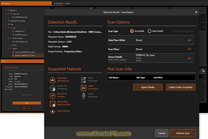Screen dimensions: 208x139
Task: Click the Native Video Player Available icon
Action: [53, 104]
